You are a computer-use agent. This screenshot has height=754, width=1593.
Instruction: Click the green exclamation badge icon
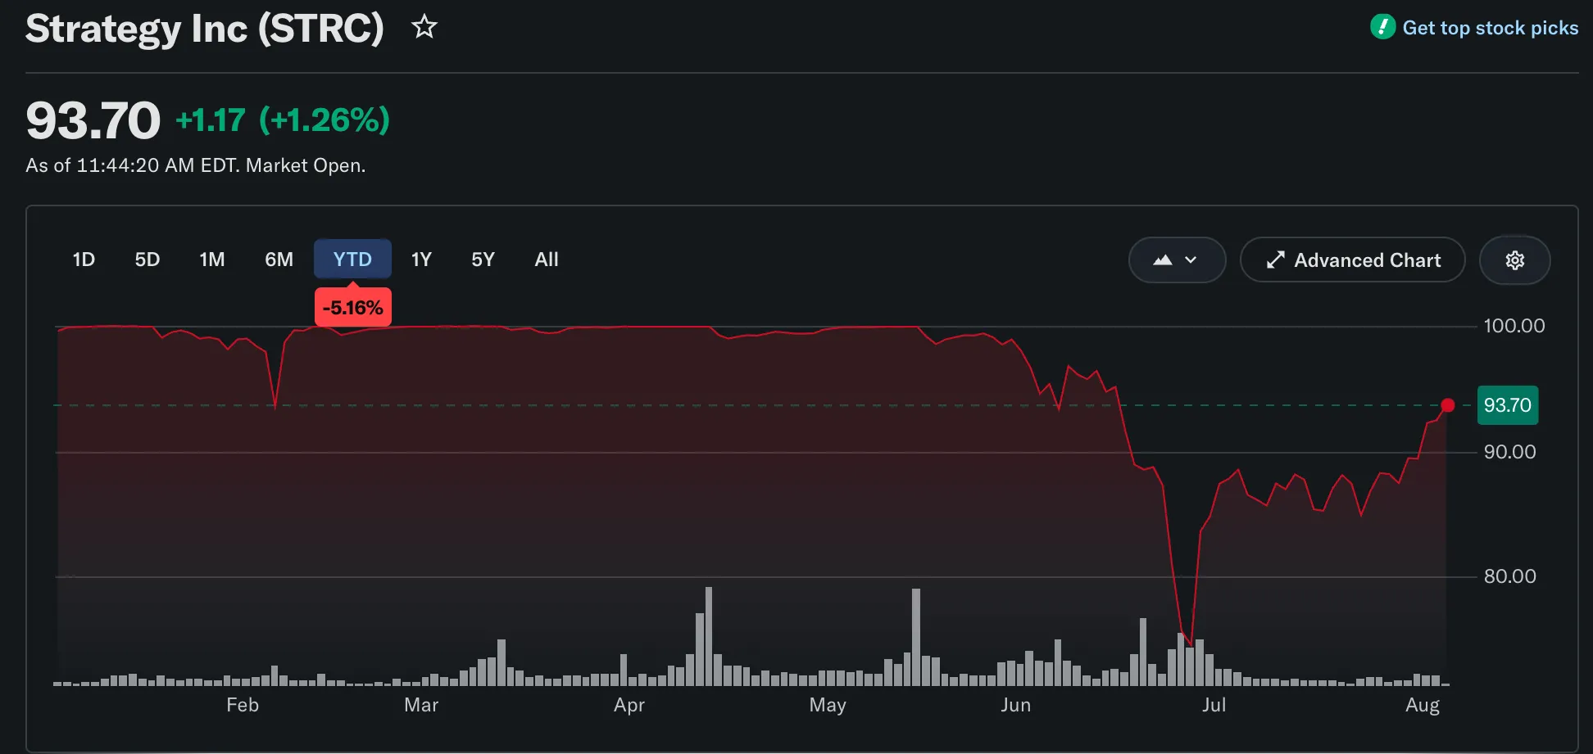pos(1382,27)
